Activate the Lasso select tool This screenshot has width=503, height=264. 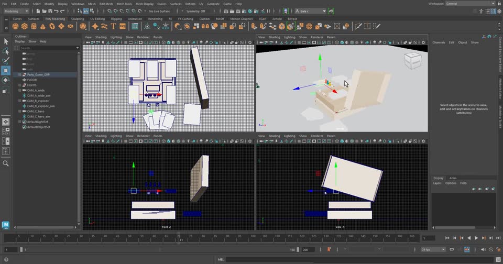pos(6,51)
